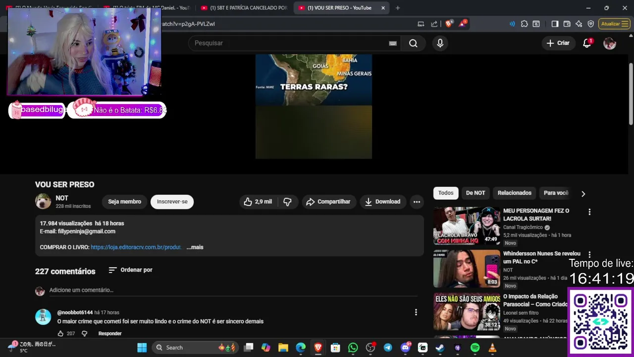
Task: Select the Para você filter chip
Action: (x=556, y=193)
